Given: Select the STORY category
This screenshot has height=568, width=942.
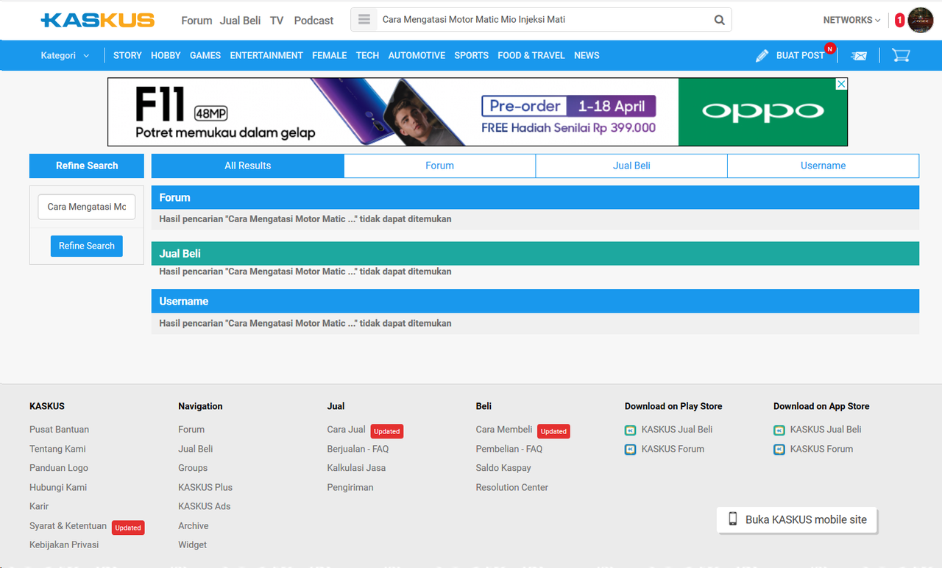Looking at the screenshot, I should pyautogui.click(x=127, y=55).
